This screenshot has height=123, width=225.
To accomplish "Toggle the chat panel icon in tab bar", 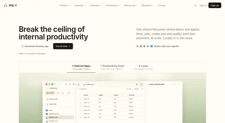I will pos(141,84).
